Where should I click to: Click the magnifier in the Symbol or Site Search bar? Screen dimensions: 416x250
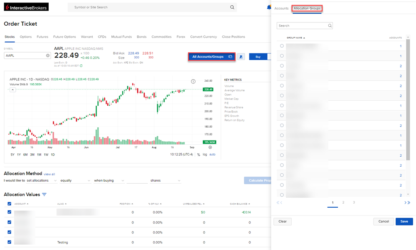tap(232, 7)
